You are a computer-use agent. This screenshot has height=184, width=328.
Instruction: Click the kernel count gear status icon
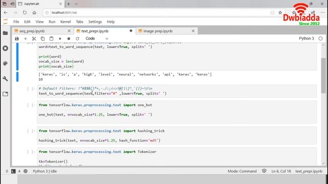click(26, 171)
